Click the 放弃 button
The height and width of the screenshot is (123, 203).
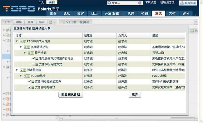click(135, 94)
